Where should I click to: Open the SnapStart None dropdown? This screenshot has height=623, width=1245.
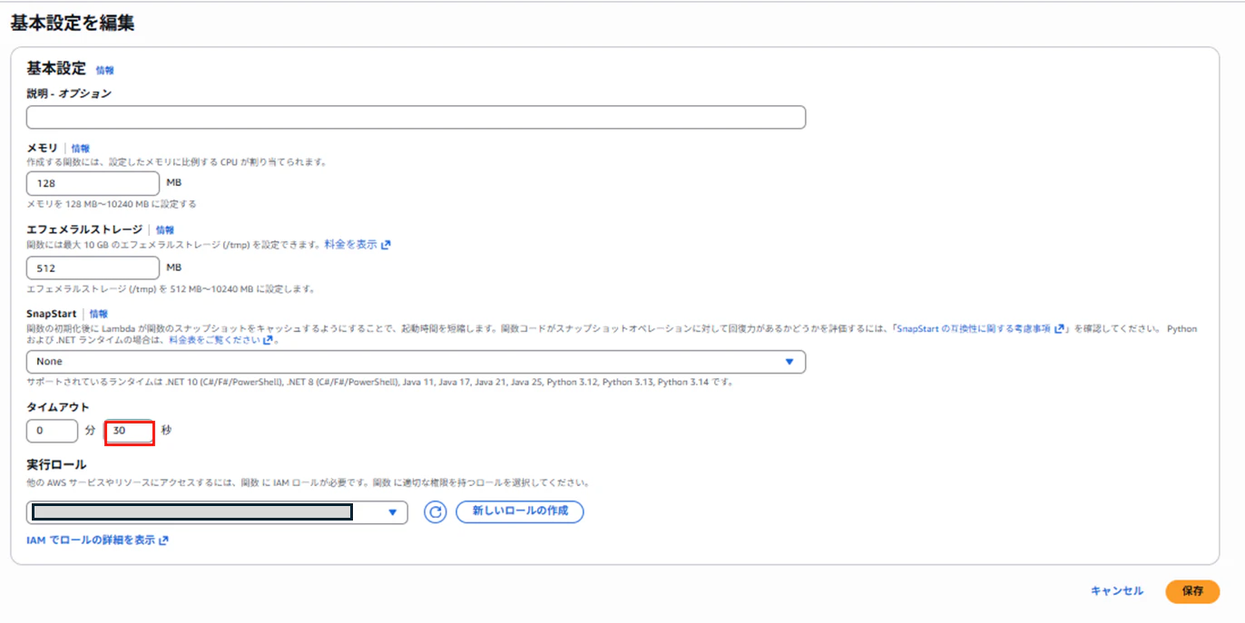(x=416, y=362)
